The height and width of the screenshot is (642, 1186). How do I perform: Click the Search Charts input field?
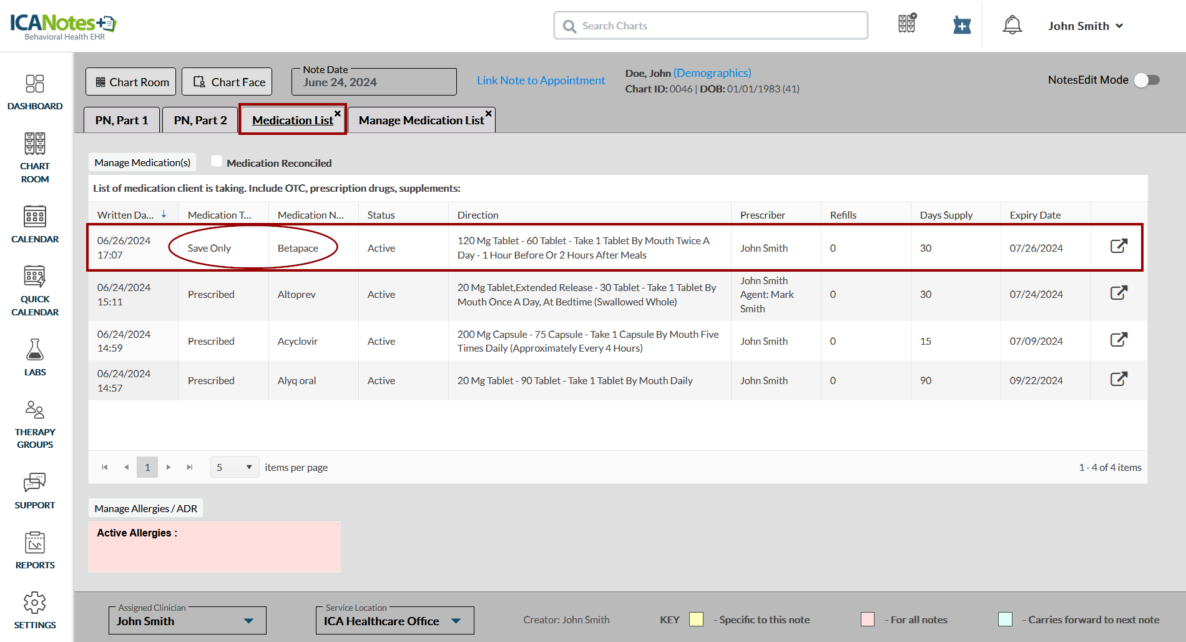coord(712,26)
